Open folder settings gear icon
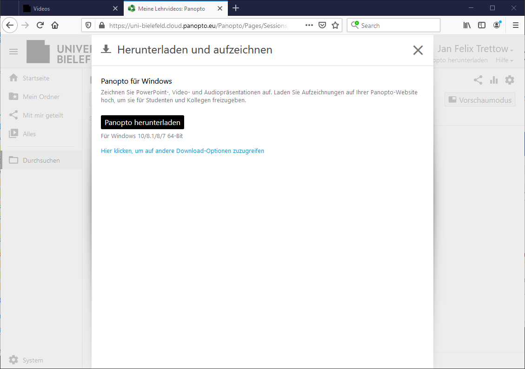The width and height of the screenshot is (525, 369). point(510,80)
